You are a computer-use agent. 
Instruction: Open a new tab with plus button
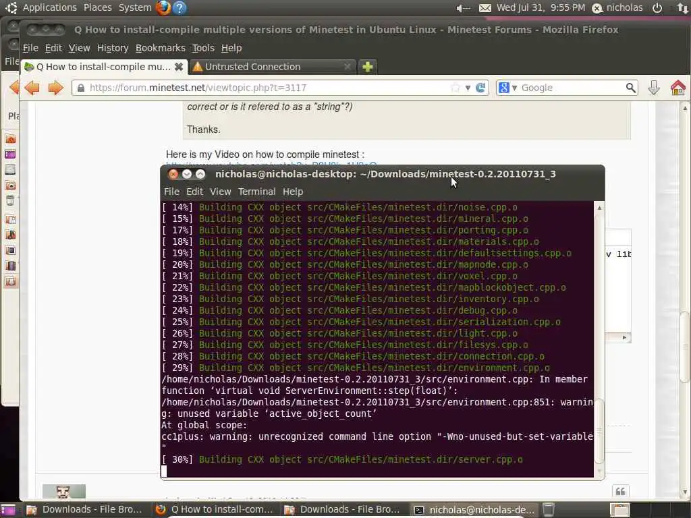pos(368,67)
